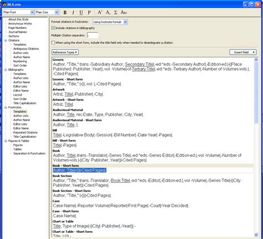The height and width of the screenshot is (239, 263).
Task: Click the Chart or Table template text
Action: point(94,226)
